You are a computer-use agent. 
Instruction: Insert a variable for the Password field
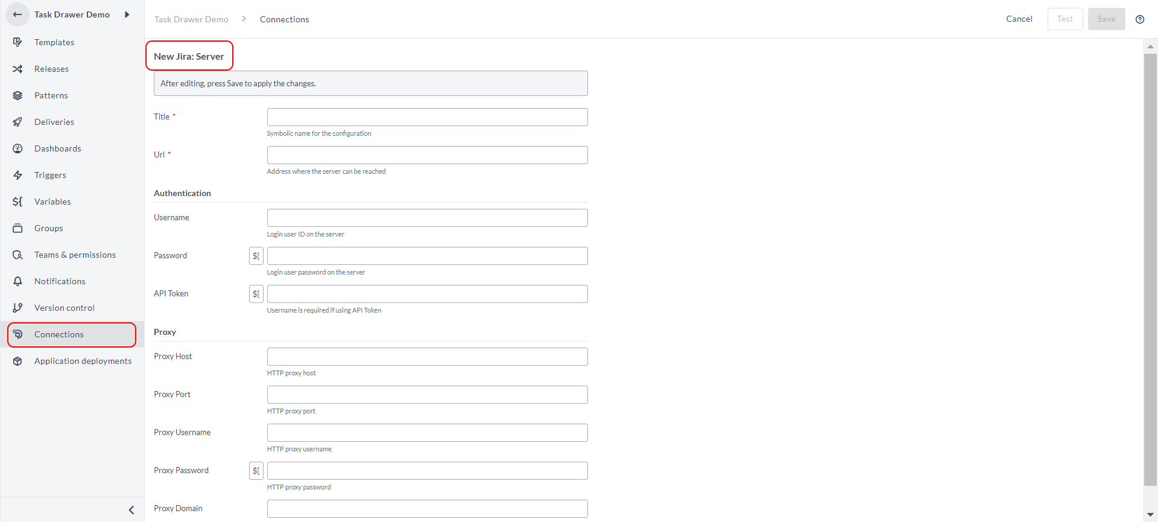pyautogui.click(x=256, y=256)
